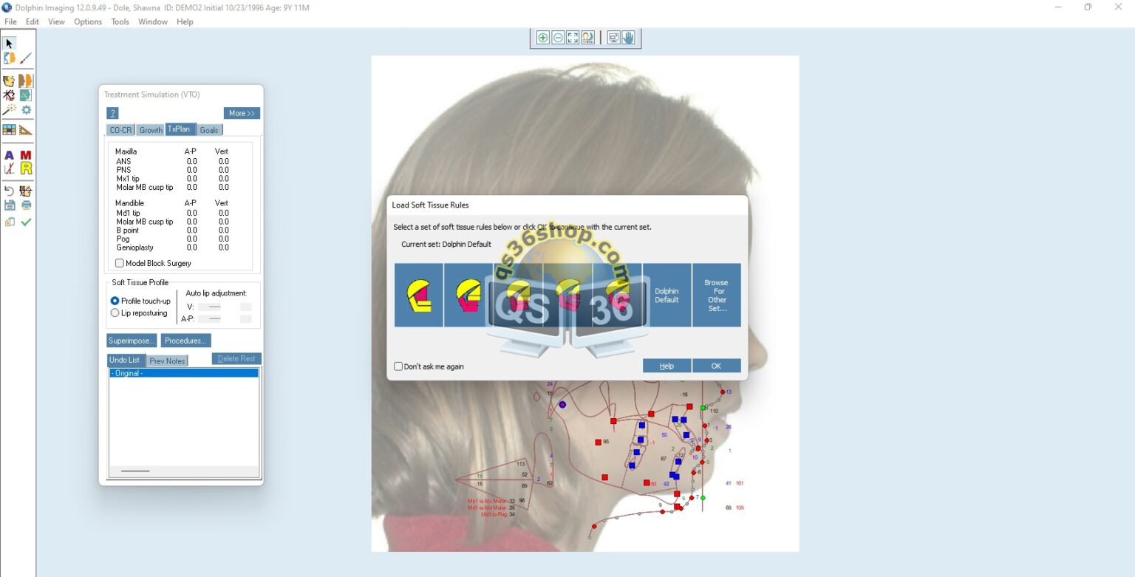Viewport: 1135px width, 577px height.
Task: Click the red M toolbar icon
Action: point(26,155)
